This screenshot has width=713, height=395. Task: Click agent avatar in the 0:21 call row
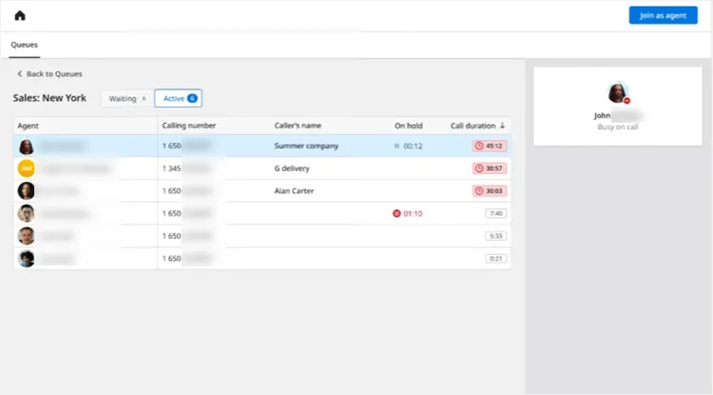tap(26, 259)
